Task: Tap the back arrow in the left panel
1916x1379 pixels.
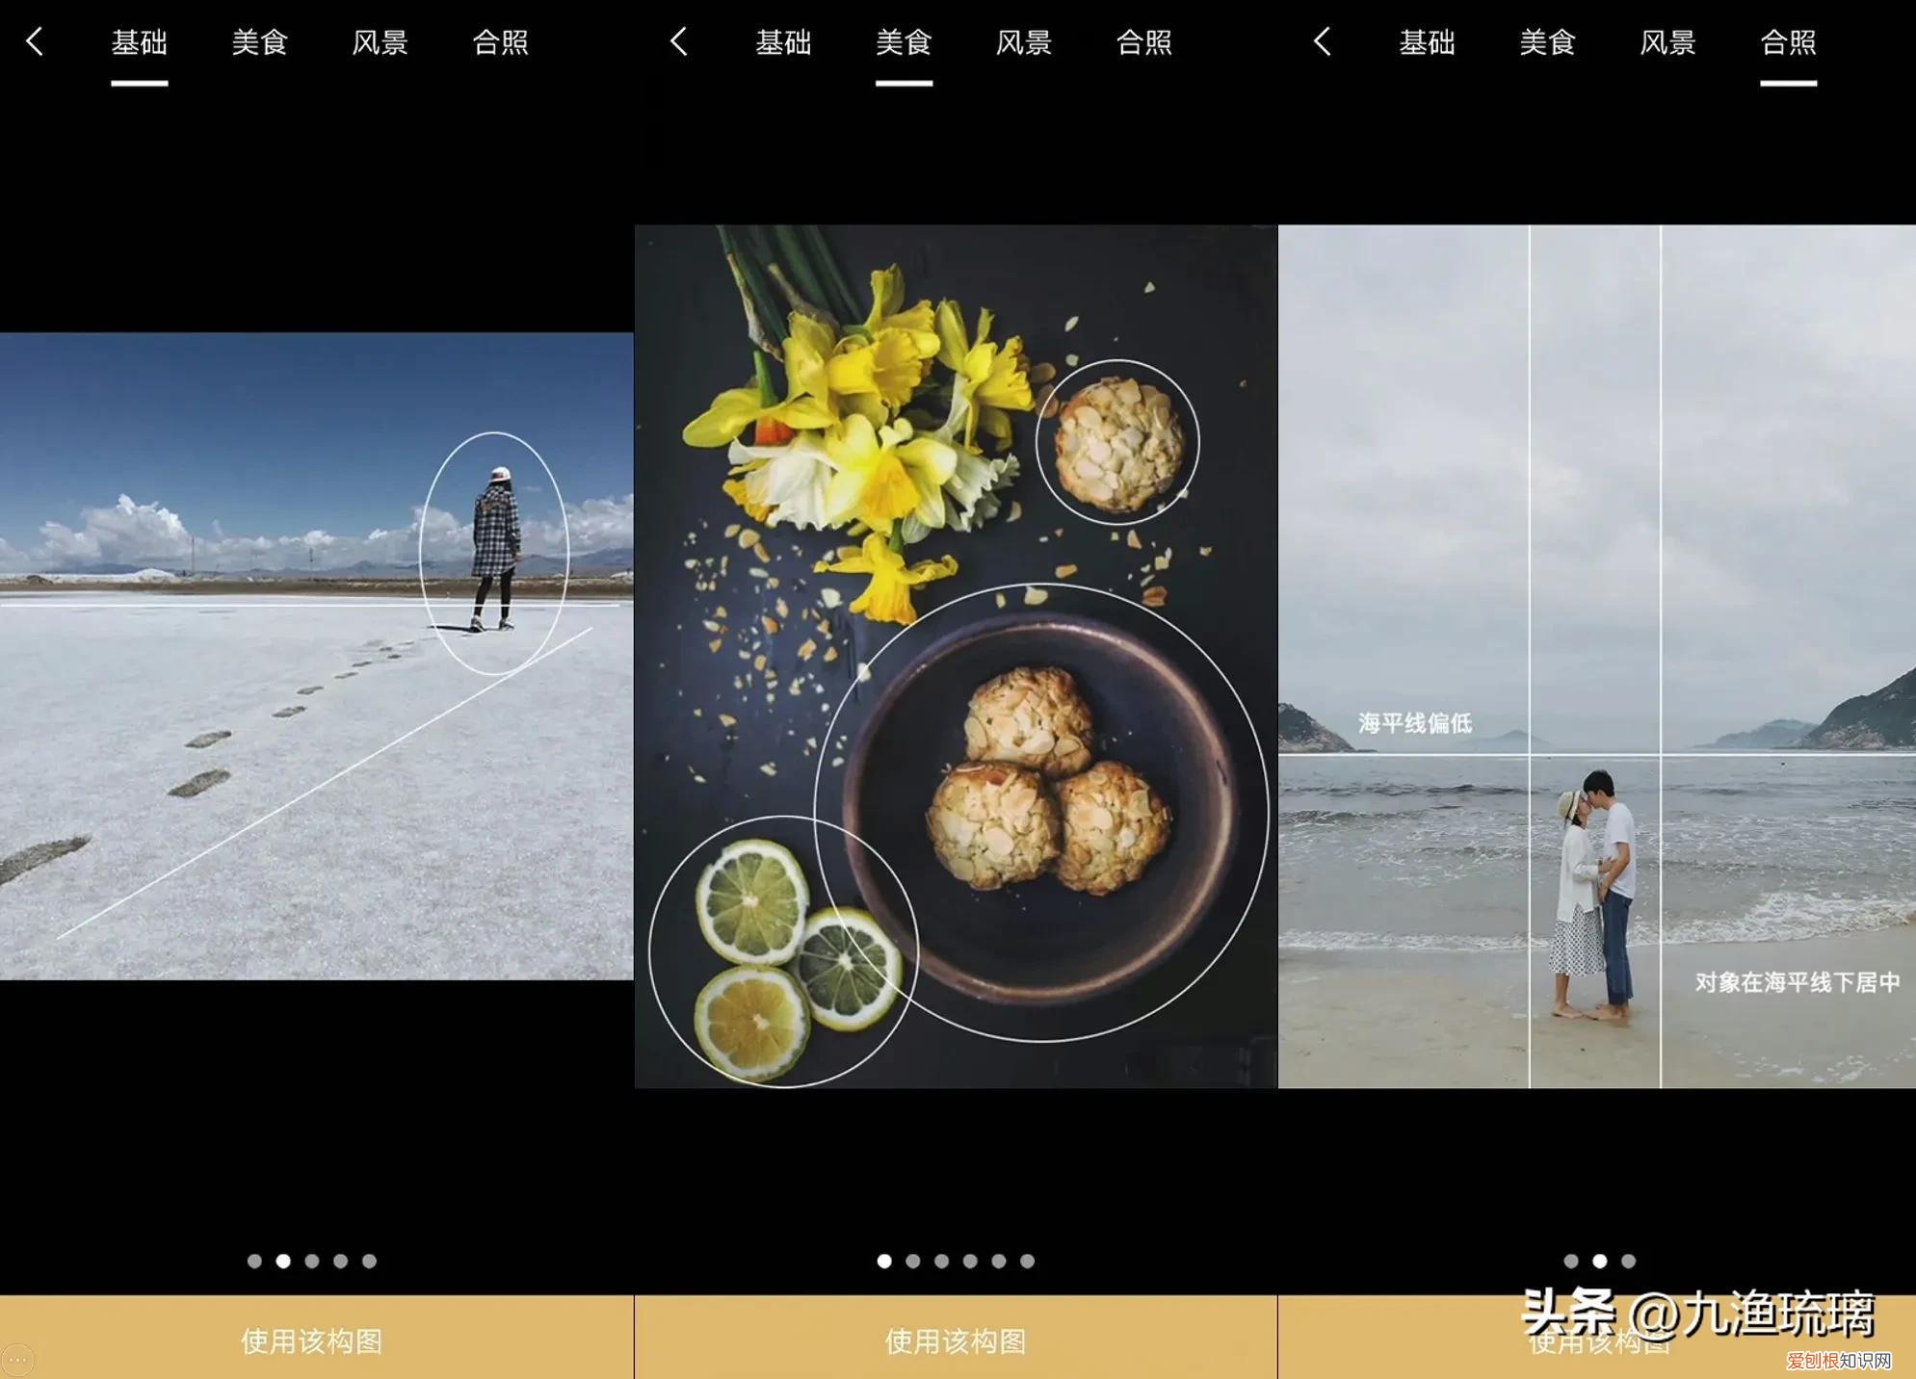Action: (35, 41)
